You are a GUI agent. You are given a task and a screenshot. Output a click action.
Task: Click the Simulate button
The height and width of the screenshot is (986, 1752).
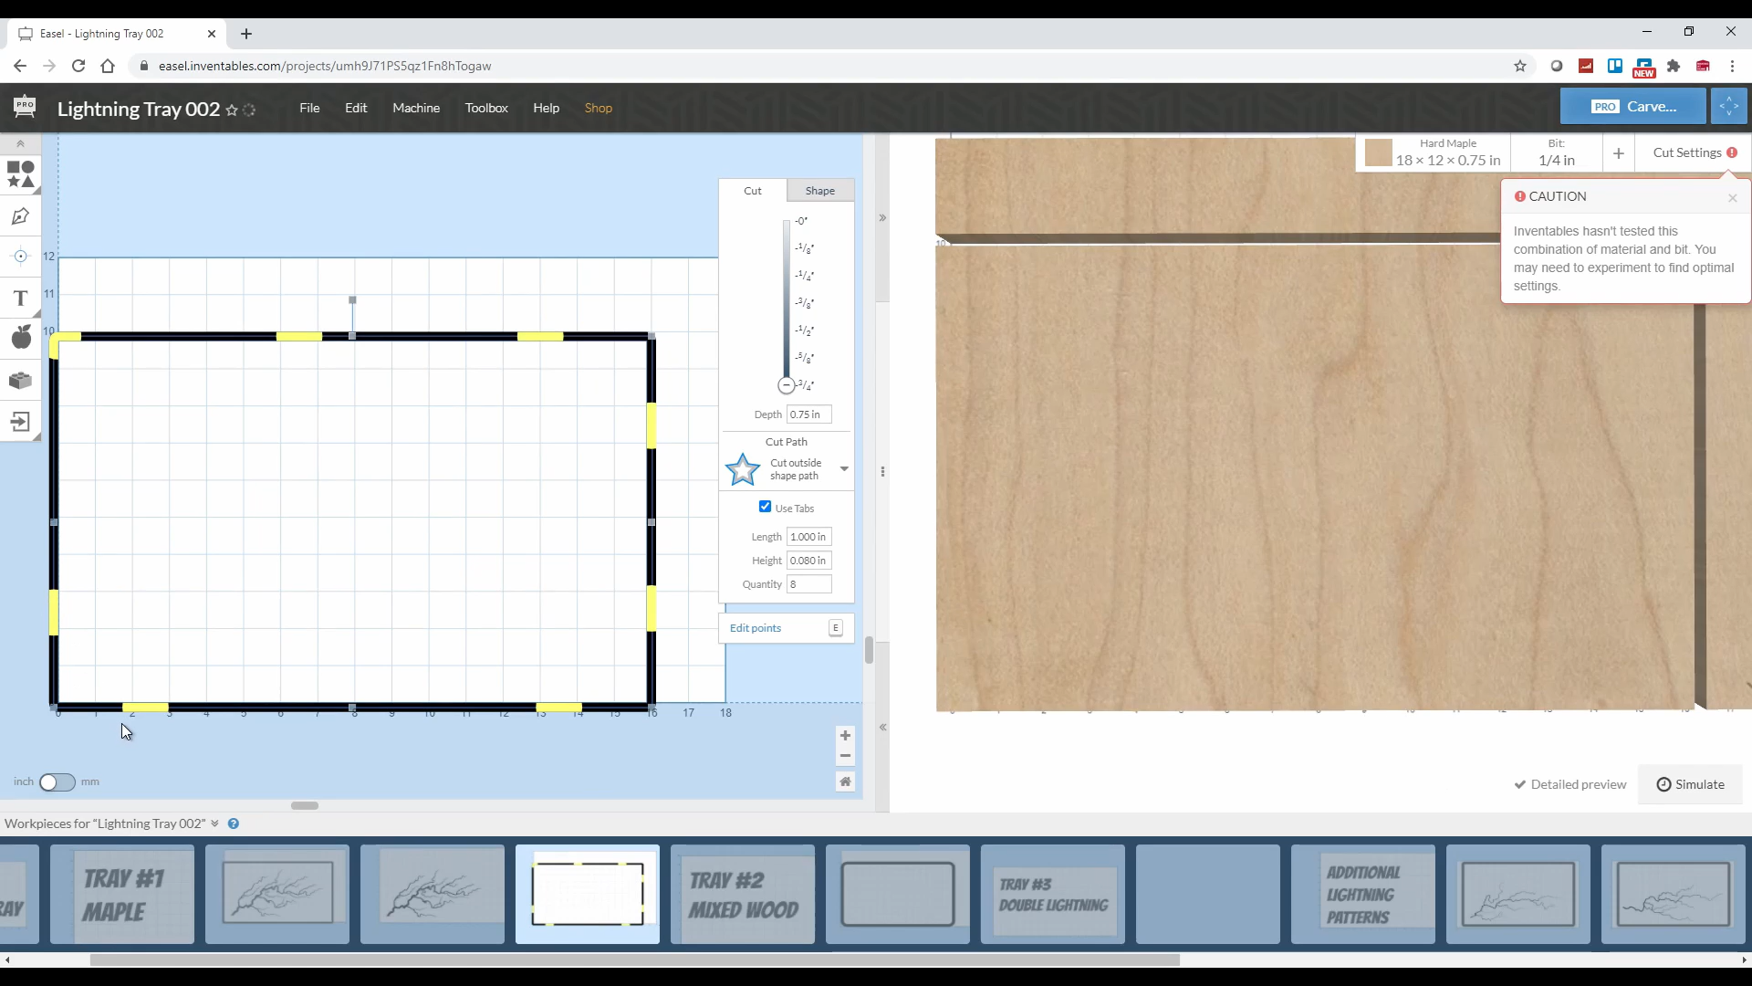tap(1690, 784)
